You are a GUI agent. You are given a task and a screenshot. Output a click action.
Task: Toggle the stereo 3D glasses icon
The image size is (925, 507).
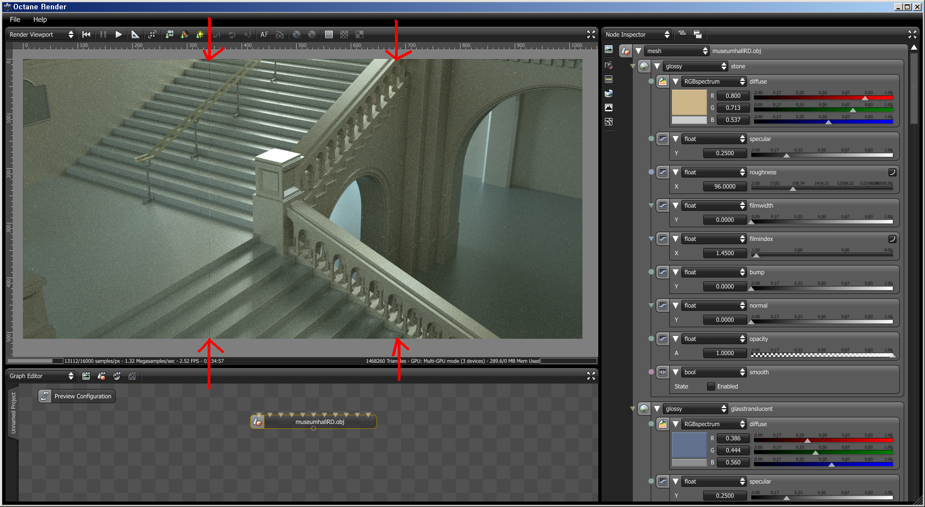click(280, 34)
